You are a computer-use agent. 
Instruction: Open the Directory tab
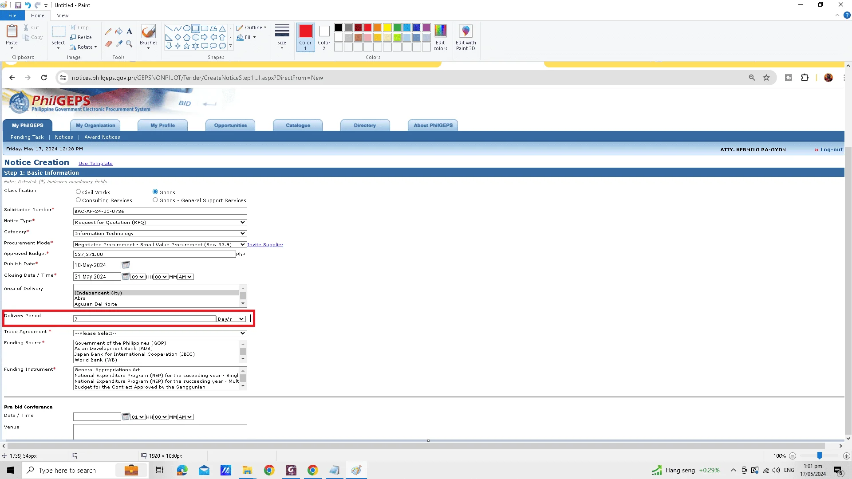(x=365, y=125)
